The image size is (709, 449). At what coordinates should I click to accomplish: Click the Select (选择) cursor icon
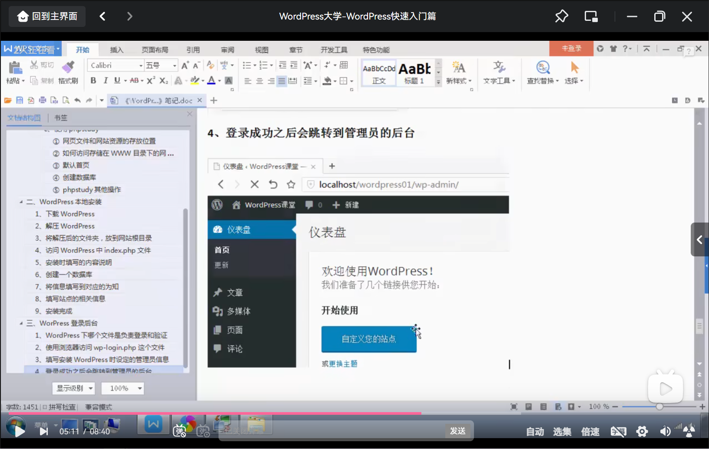point(574,67)
